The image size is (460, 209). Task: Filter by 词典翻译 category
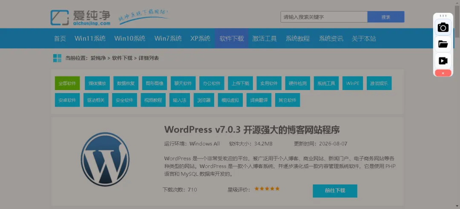(x=259, y=100)
